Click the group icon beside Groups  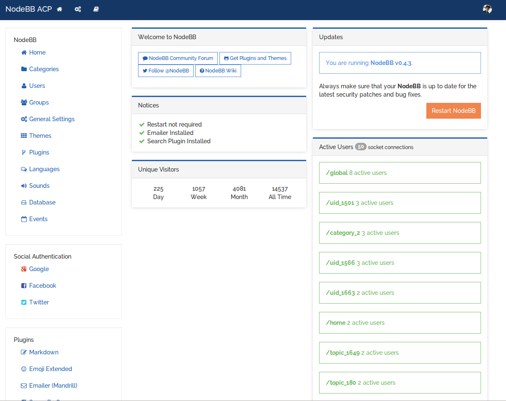24,102
